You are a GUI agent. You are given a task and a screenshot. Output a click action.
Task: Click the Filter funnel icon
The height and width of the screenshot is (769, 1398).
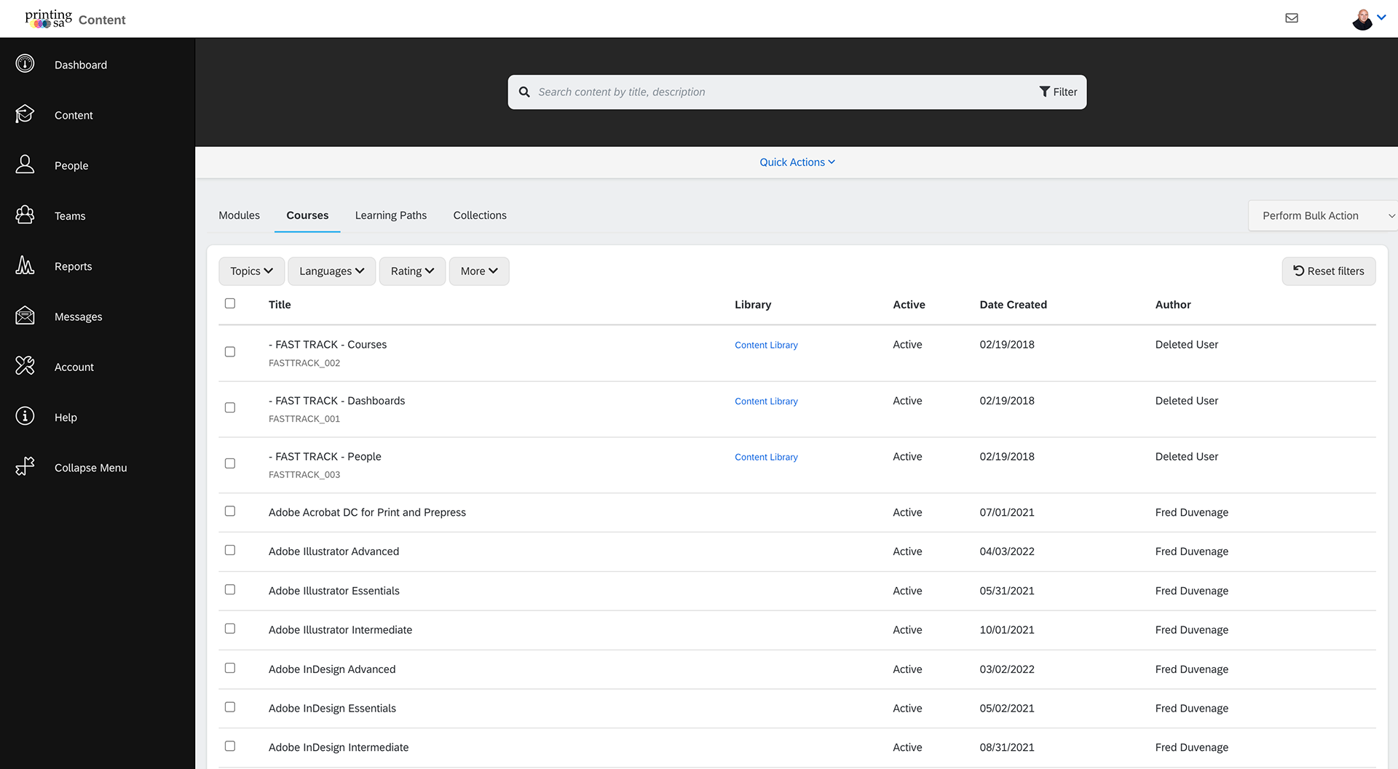coord(1044,92)
